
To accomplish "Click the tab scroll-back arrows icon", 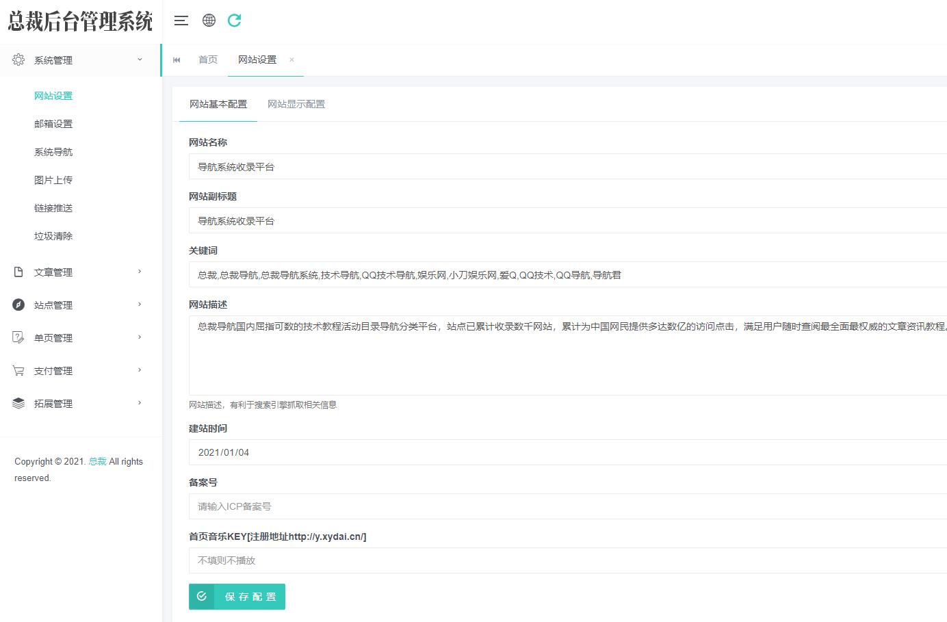I will pyautogui.click(x=177, y=60).
